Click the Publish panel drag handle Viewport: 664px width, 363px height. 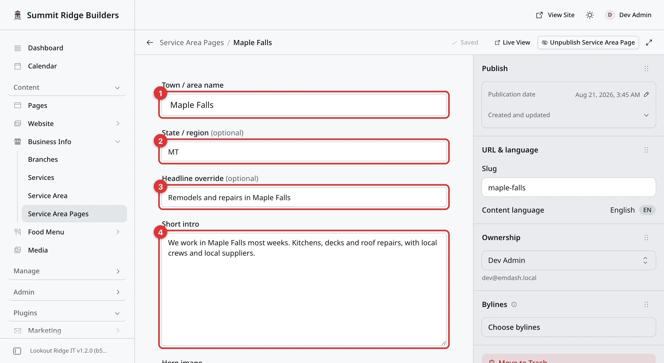click(x=646, y=68)
